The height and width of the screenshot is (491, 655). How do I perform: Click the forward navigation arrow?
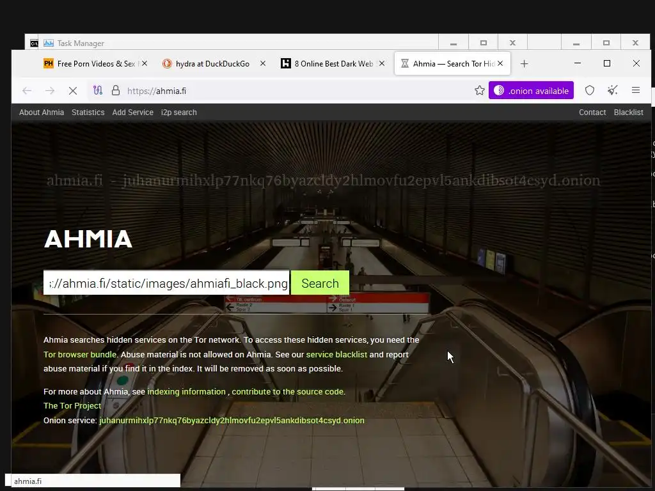click(50, 91)
